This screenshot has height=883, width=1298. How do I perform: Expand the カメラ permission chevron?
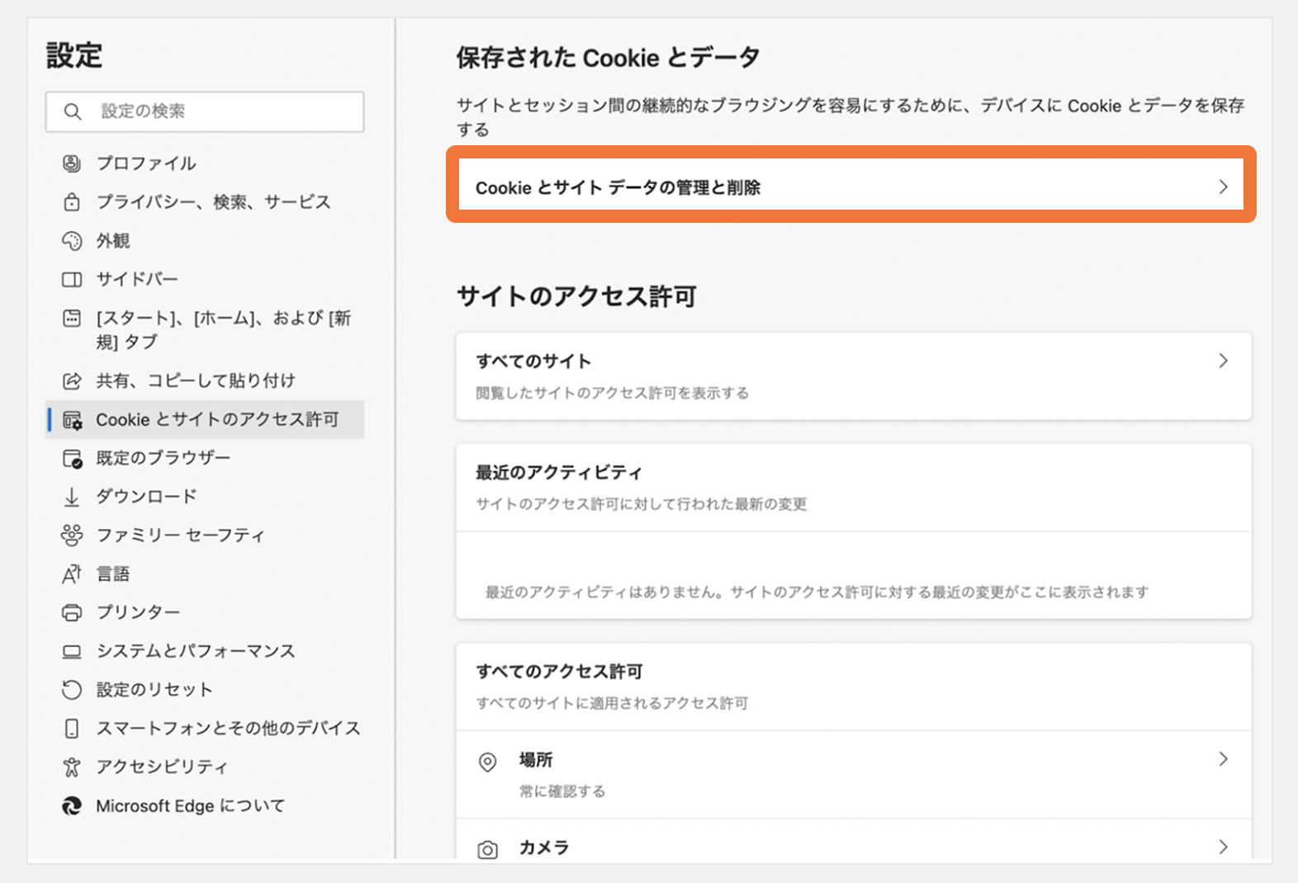(1223, 847)
